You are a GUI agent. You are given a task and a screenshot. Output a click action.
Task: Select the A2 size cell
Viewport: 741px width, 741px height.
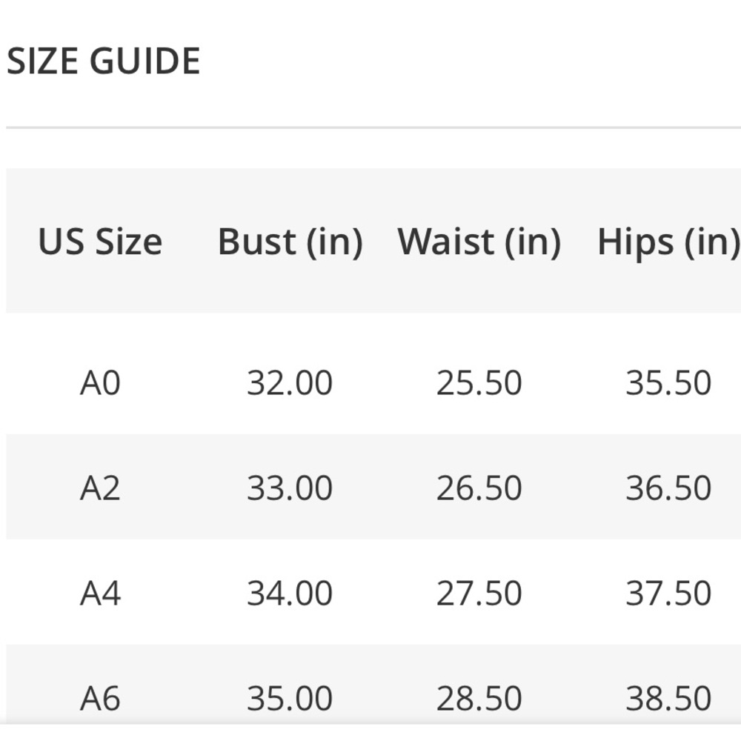(x=100, y=488)
